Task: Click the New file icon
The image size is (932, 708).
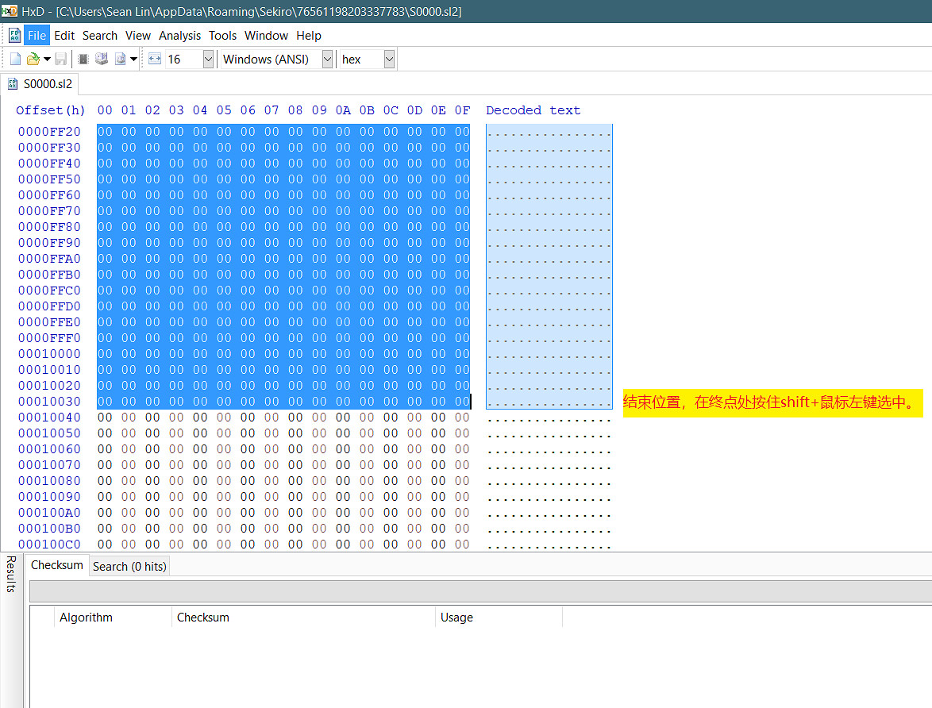Action: point(15,59)
